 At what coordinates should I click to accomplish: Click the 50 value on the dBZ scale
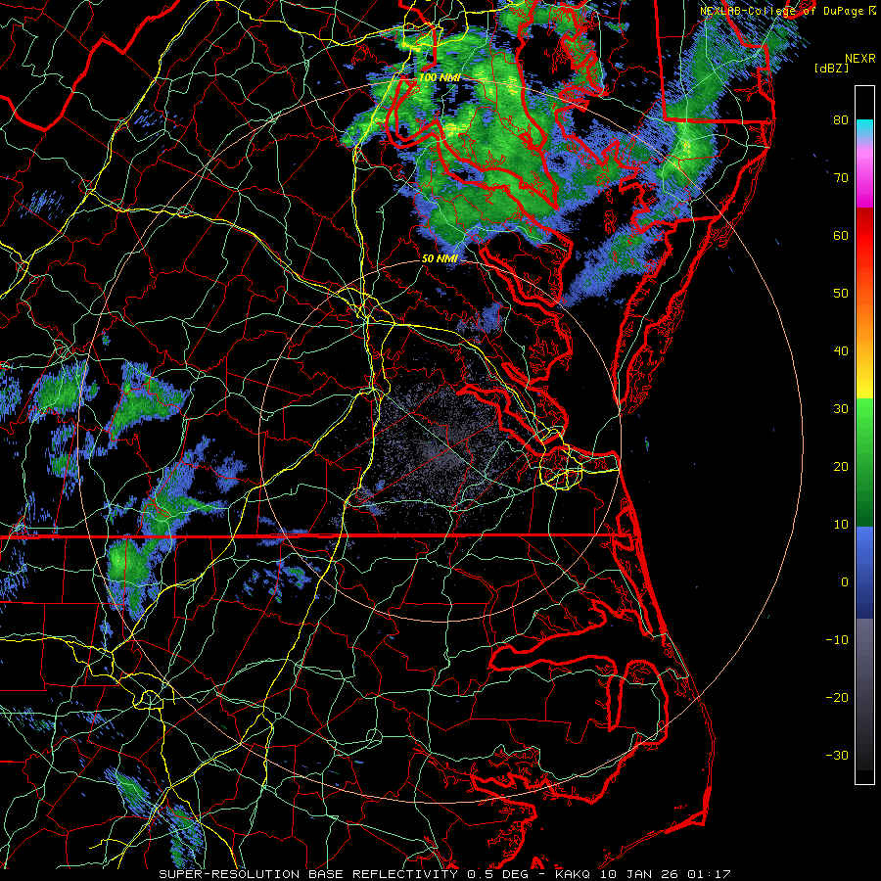click(841, 294)
